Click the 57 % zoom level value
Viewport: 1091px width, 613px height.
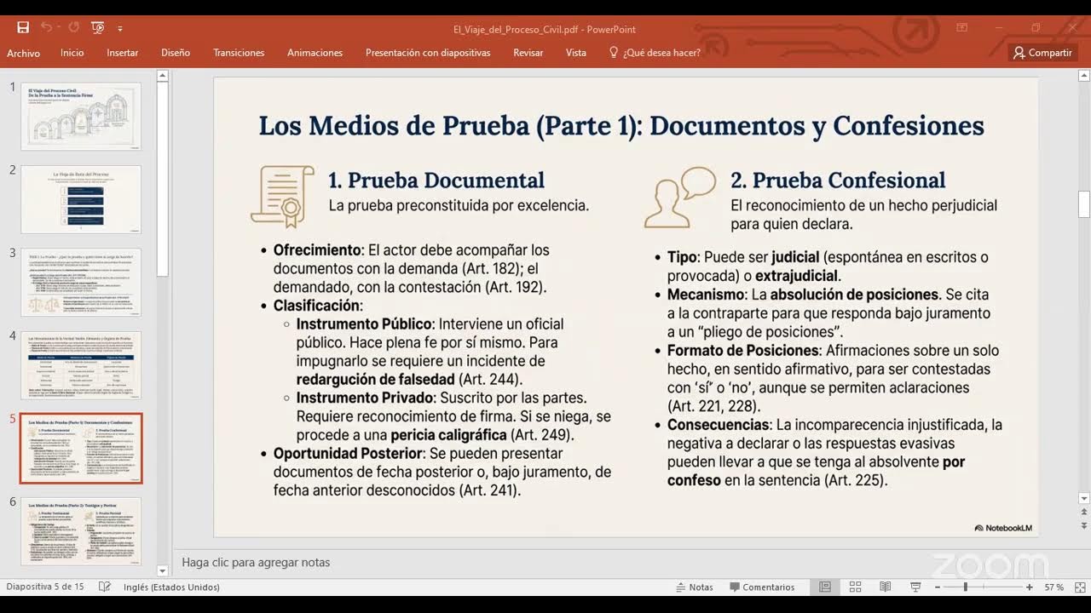(1054, 587)
